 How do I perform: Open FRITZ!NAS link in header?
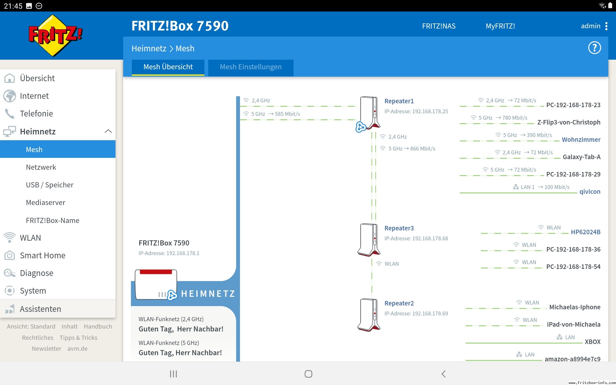pyautogui.click(x=439, y=26)
